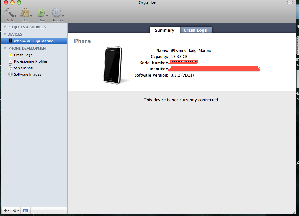Click the iPhone device icon in sidebar
Viewport: 299px width, 216px height.
(x=11, y=41)
